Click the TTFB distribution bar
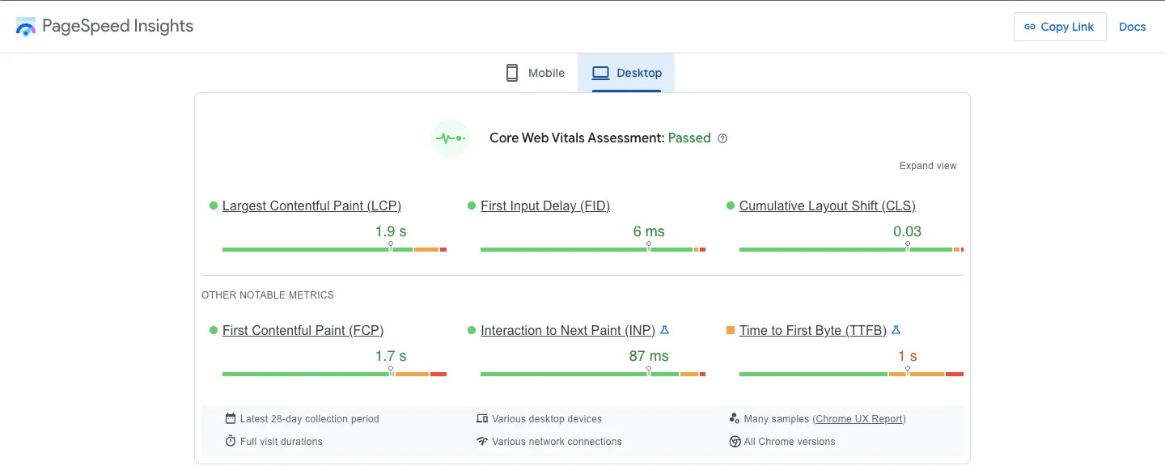 [851, 375]
